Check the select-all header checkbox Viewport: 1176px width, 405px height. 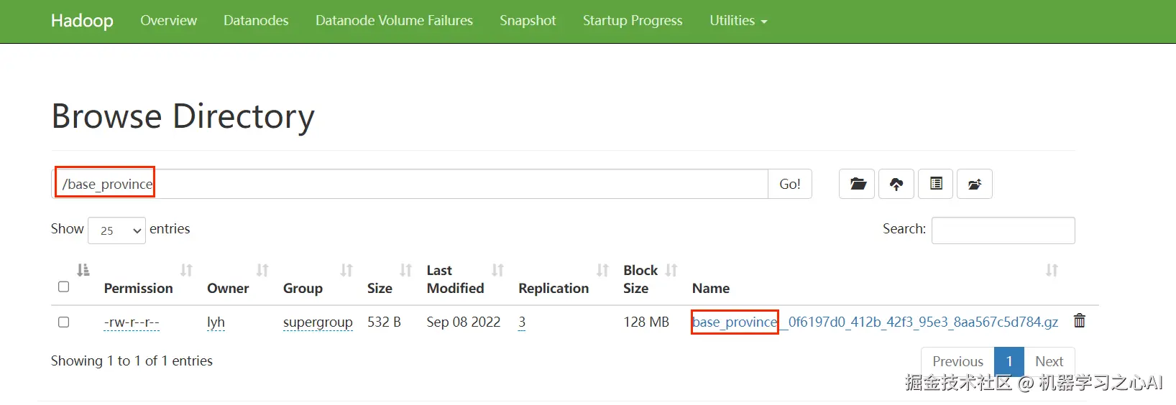pos(63,287)
